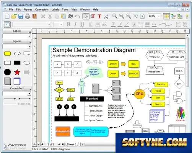Select the red Text tool icon
192x153 pixels.
[x=99, y=16]
